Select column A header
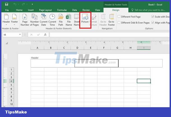 [37, 48]
